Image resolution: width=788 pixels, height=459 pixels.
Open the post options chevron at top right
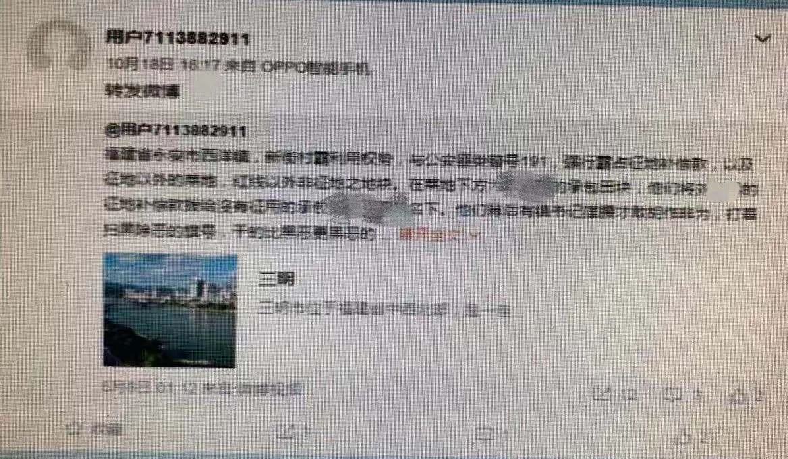762,38
